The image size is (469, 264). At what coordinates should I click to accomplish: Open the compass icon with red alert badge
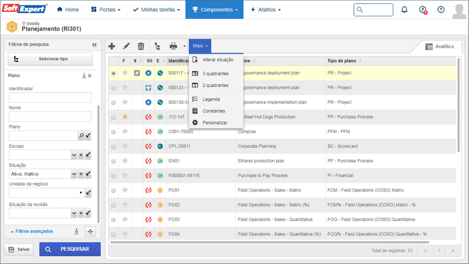(x=423, y=10)
